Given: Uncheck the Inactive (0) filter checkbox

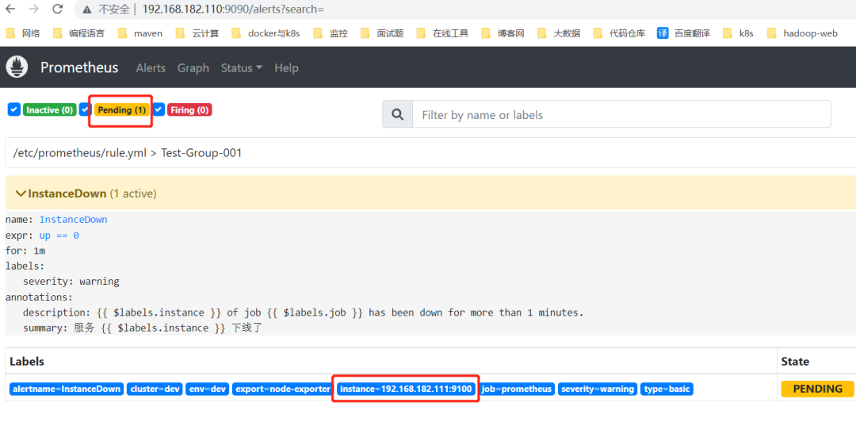Looking at the screenshot, I should [14, 109].
